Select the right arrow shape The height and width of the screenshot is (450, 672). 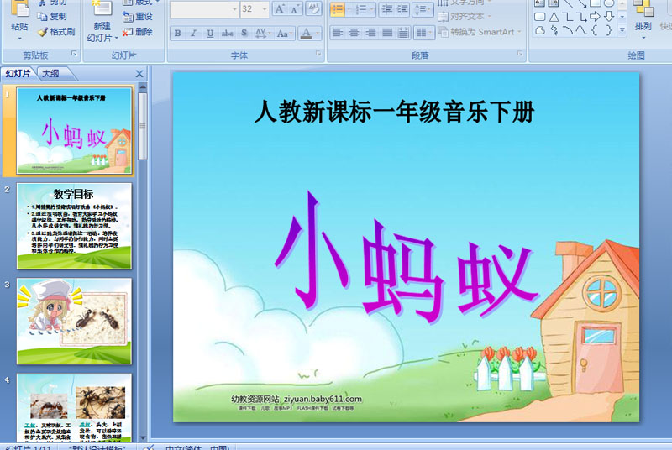(x=595, y=17)
